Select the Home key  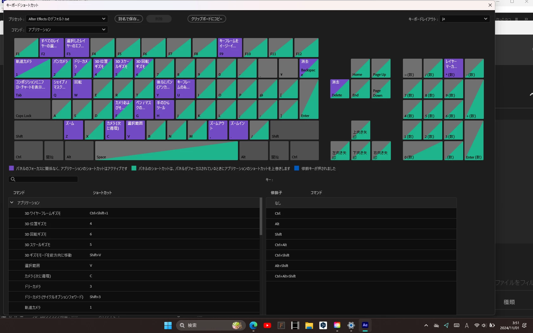360,68
